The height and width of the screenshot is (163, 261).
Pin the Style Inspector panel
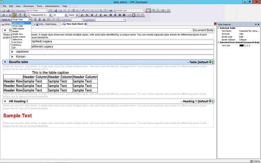(x=255, y=24)
